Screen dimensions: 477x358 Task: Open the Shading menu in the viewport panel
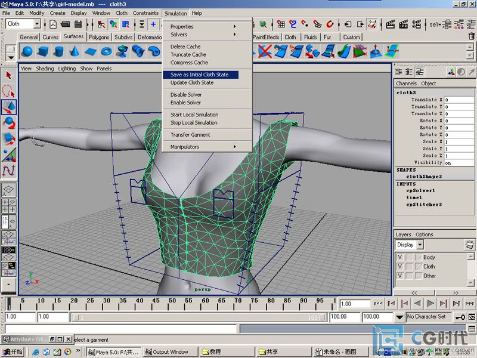45,69
